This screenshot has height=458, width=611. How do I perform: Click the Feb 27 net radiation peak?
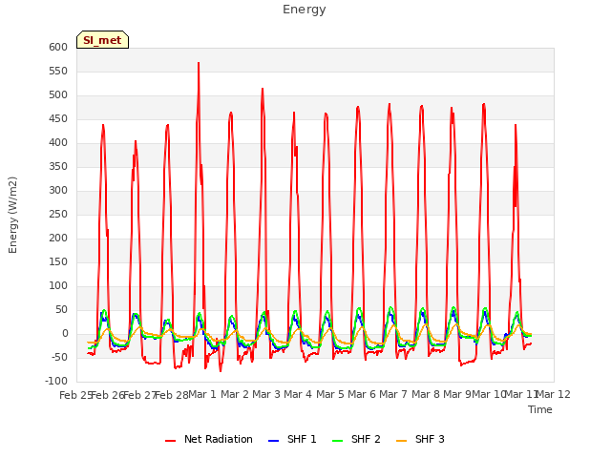pyautogui.click(x=136, y=142)
